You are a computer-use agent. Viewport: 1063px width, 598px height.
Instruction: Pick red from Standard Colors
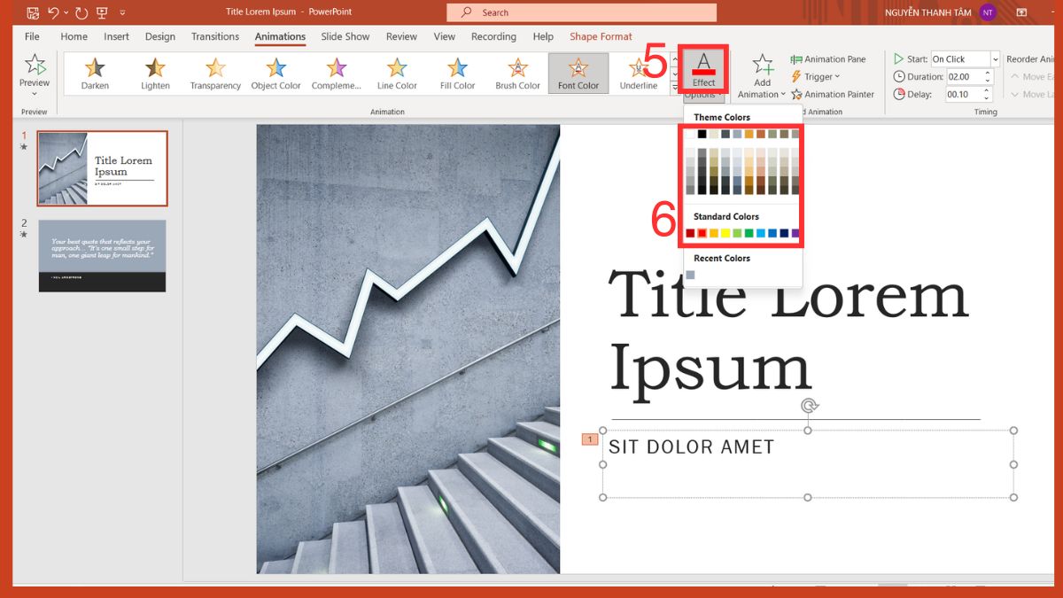701,232
